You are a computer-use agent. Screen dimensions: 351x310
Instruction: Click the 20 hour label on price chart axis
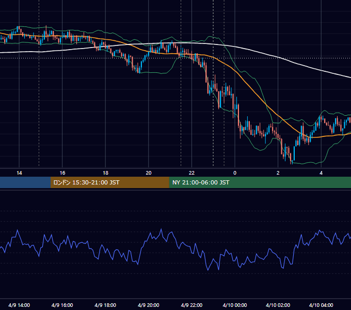tap(149, 173)
